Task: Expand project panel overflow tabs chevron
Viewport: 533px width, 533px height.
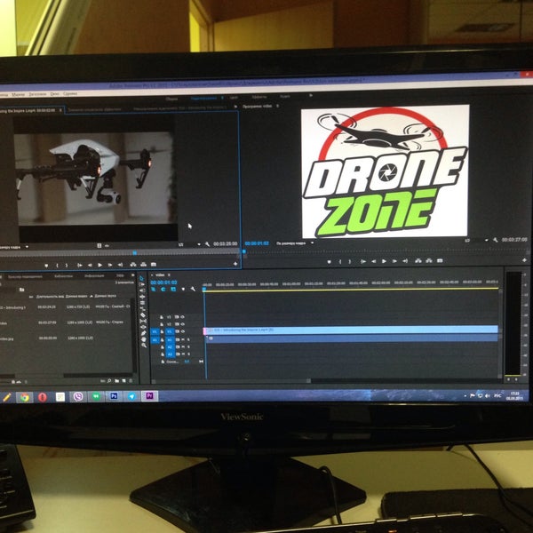Action: click(131, 276)
